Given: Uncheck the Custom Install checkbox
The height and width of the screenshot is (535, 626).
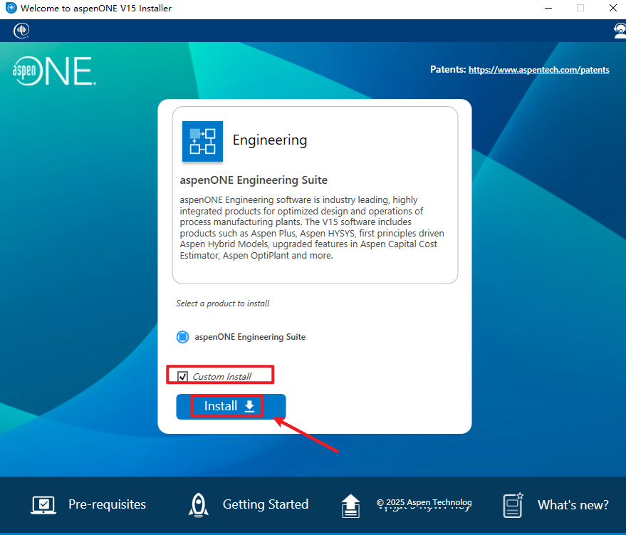Looking at the screenshot, I should tap(183, 376).
